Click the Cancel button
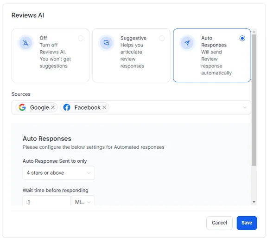Screen dimensions: 267x238 pyautogui.click(x=219, y=223)
